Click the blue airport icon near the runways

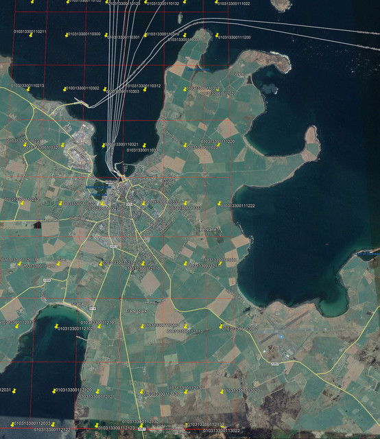[281, 336]
